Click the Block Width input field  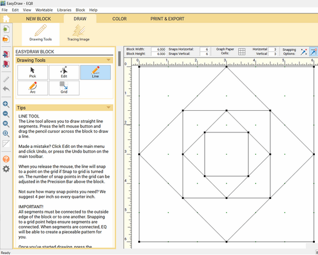(159, 49)
